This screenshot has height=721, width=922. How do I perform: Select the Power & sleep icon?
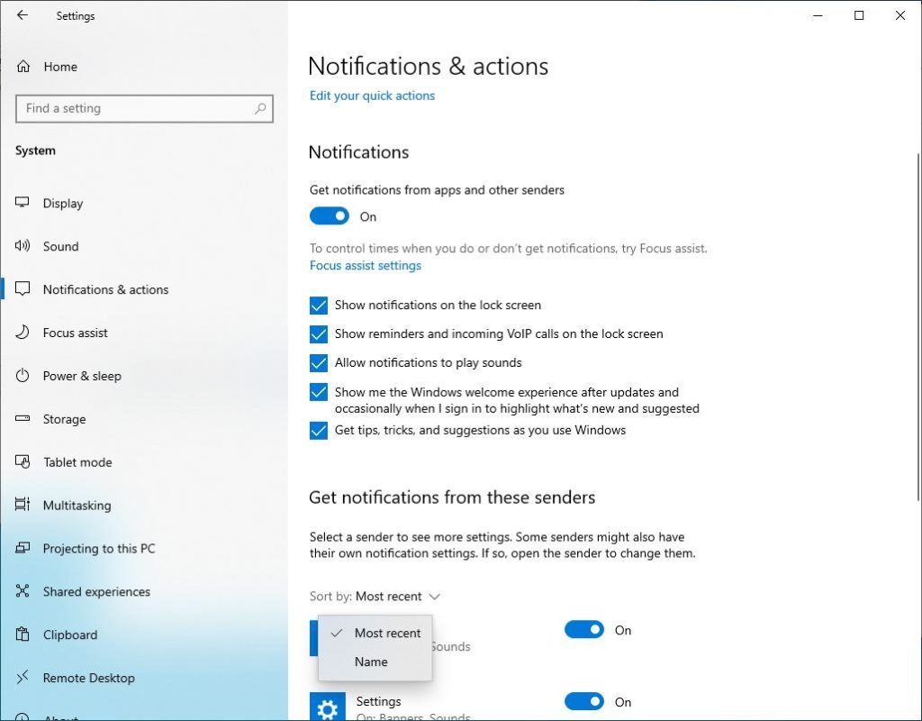tap(22, 376)
